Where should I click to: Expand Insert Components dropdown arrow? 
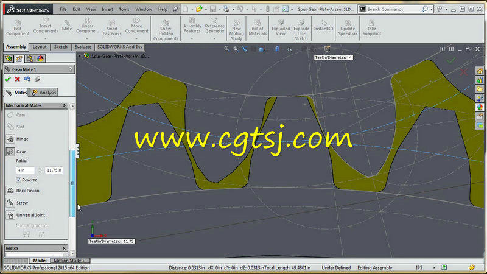click(x=45, y=39)
